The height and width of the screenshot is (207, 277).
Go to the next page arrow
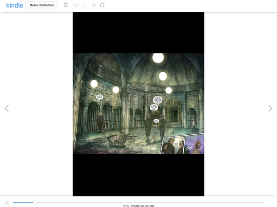[x=270, y=108]
